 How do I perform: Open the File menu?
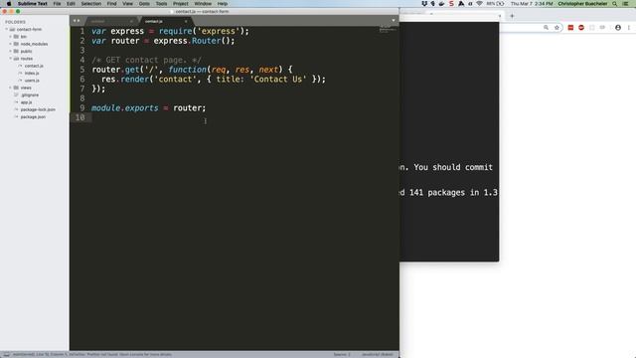point(58,4)
